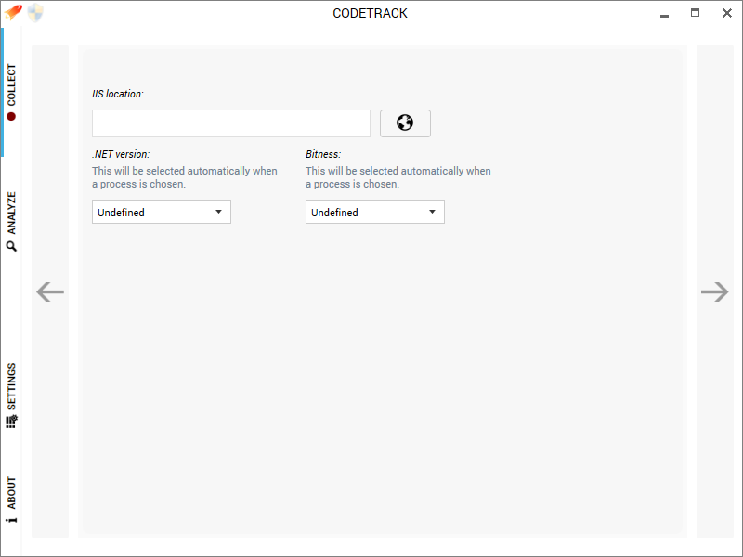Open the .NET version dropdown
Viewport: 743px width, 557px height.
[x=162, y=212]
